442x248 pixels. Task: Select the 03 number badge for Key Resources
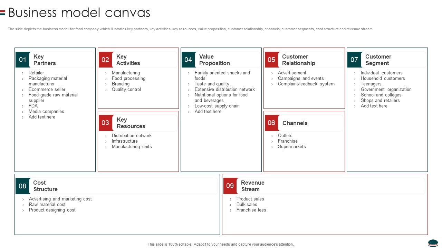click(x=105, y=123)
